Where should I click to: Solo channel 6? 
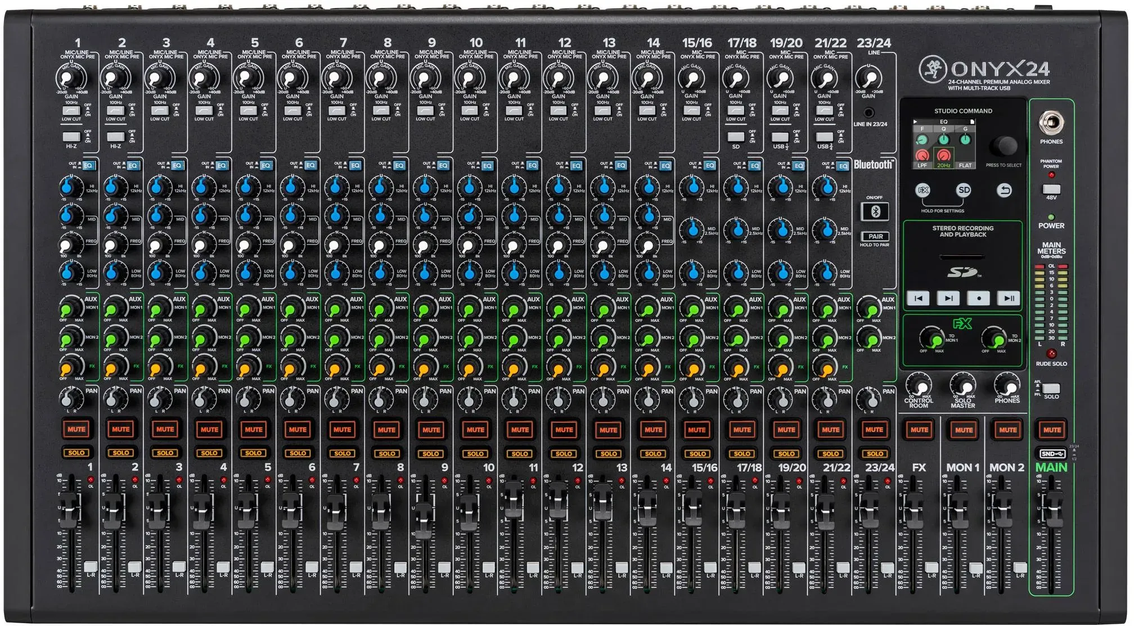point(298,453)
